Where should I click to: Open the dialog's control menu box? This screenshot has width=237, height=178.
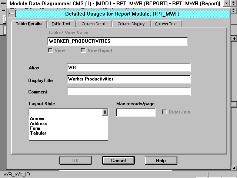pos(12,14)
